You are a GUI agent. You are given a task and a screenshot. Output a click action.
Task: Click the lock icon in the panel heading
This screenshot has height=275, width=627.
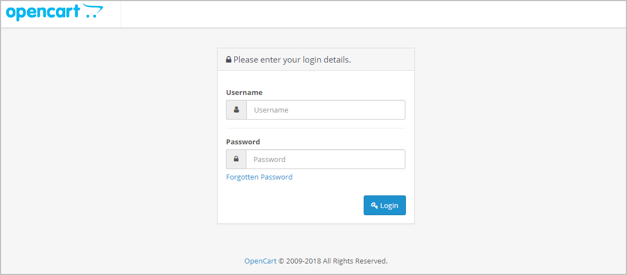[x=229, y=60]
